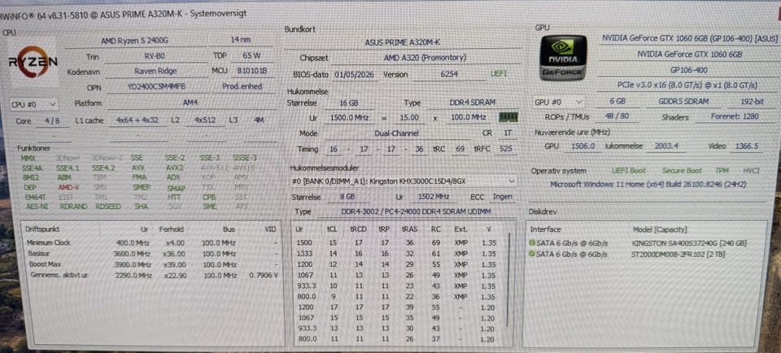Select the Microsoft Windows 11 Home build field
The image size is (781, 353).
point(648,184)
